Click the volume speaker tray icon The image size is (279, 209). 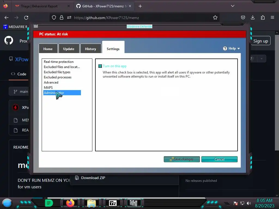(x=249, y=203)
